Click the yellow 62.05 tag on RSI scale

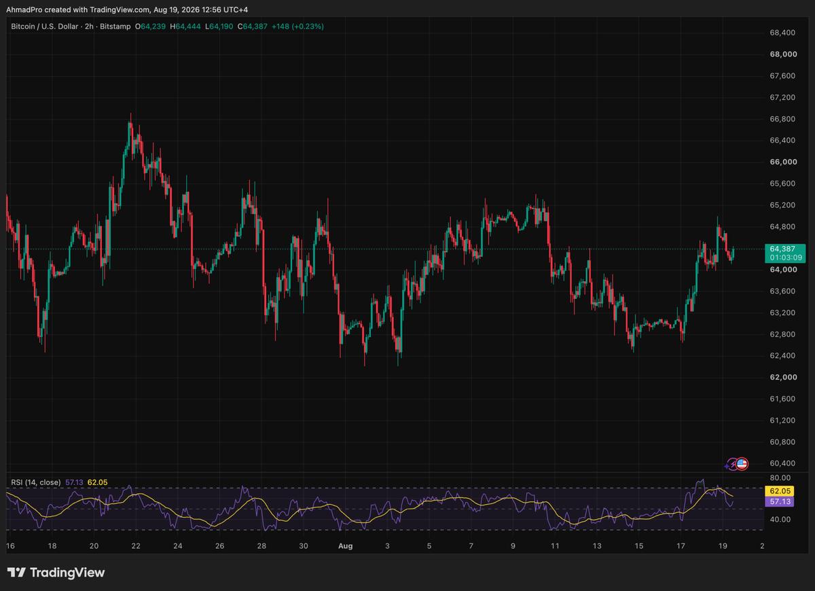pos(780,490)
